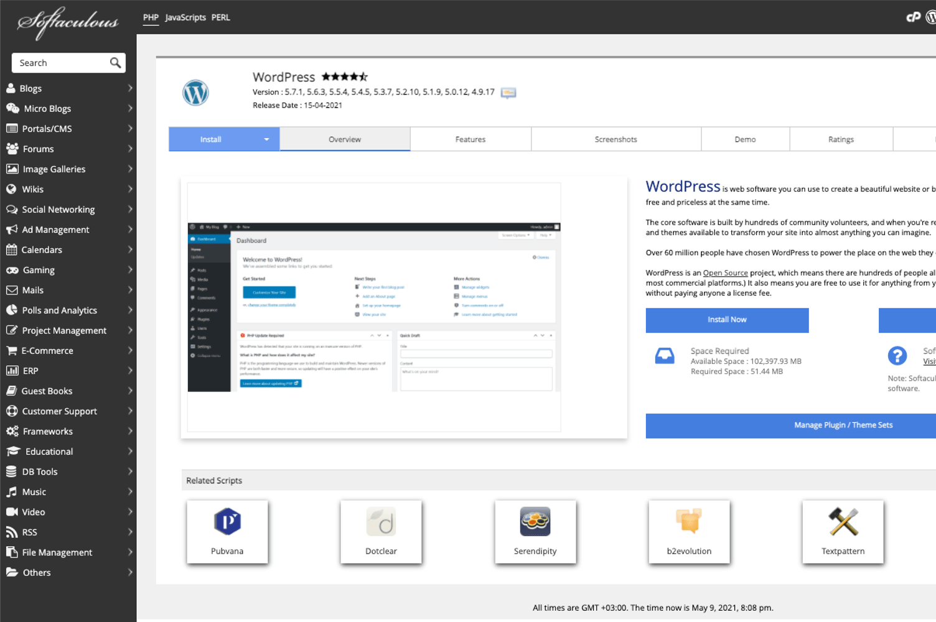Select JavaScripts in the top menu
936x622 pixels.
tap(185, 17)
